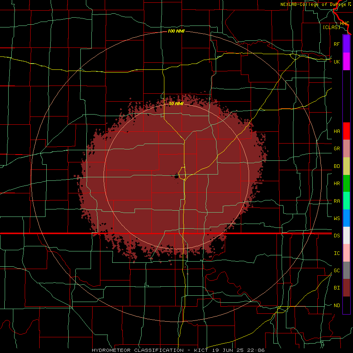Image resolution: width=353 pixels, height=353 pixels.
Task: Click the magenta UK legend swatch
Action: (346, 62)
